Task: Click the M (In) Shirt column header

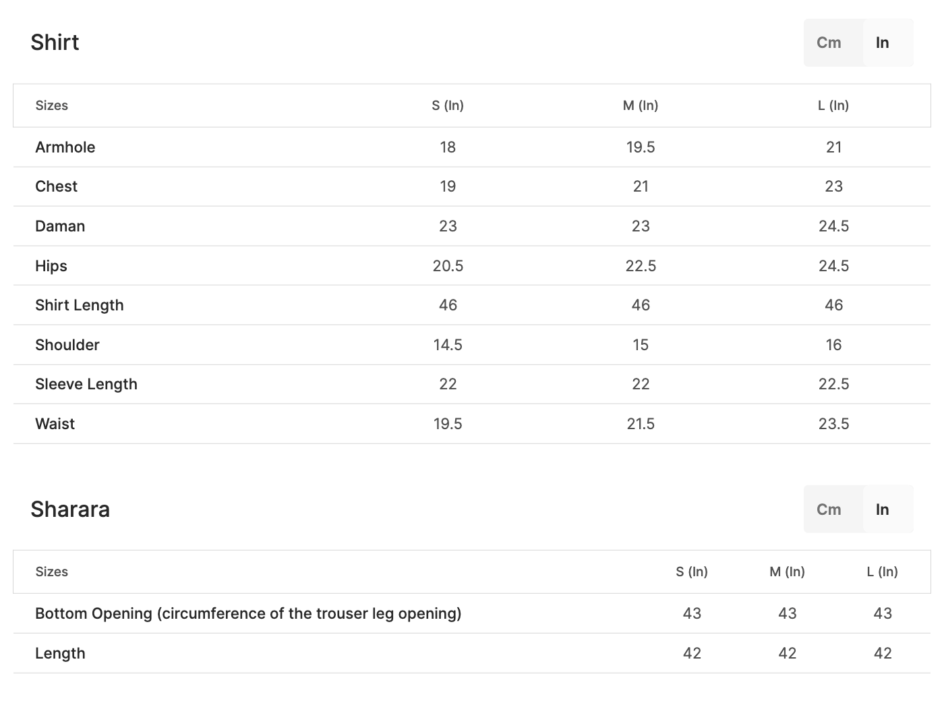Action: [x=641, y=105]
